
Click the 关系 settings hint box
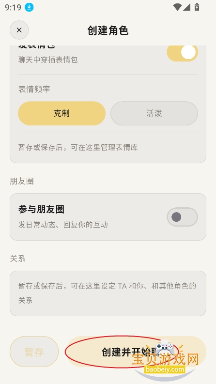click(x=108, y=293)
